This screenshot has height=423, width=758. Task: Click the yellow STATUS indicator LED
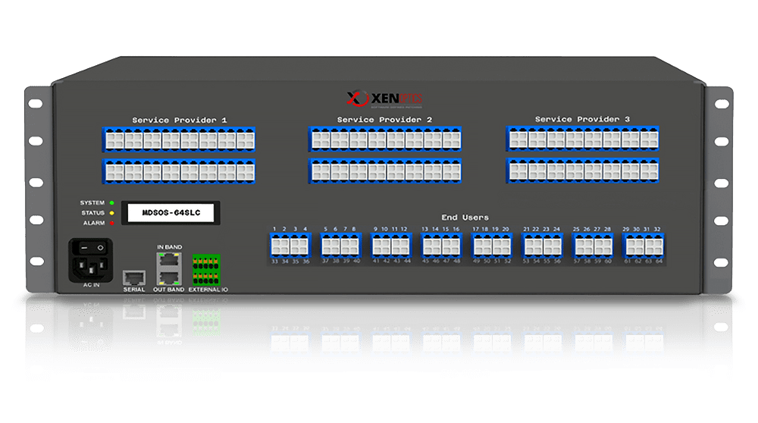(111, 213)
